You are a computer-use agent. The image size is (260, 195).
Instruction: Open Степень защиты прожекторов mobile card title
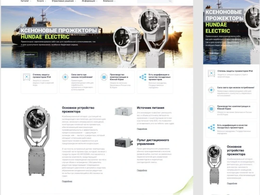(x=235, y=71)
